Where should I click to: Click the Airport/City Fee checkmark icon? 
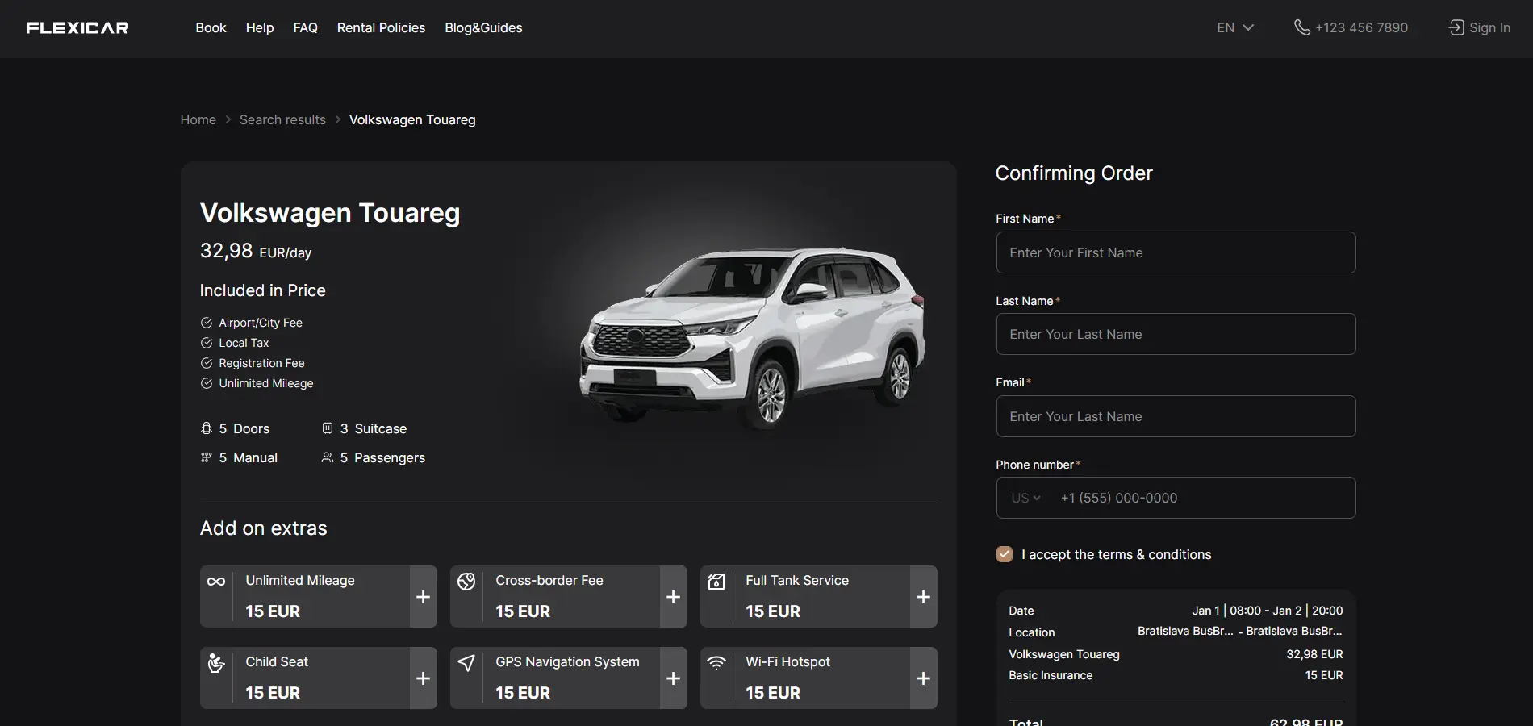pyautogui.click(x=207, y=323)
